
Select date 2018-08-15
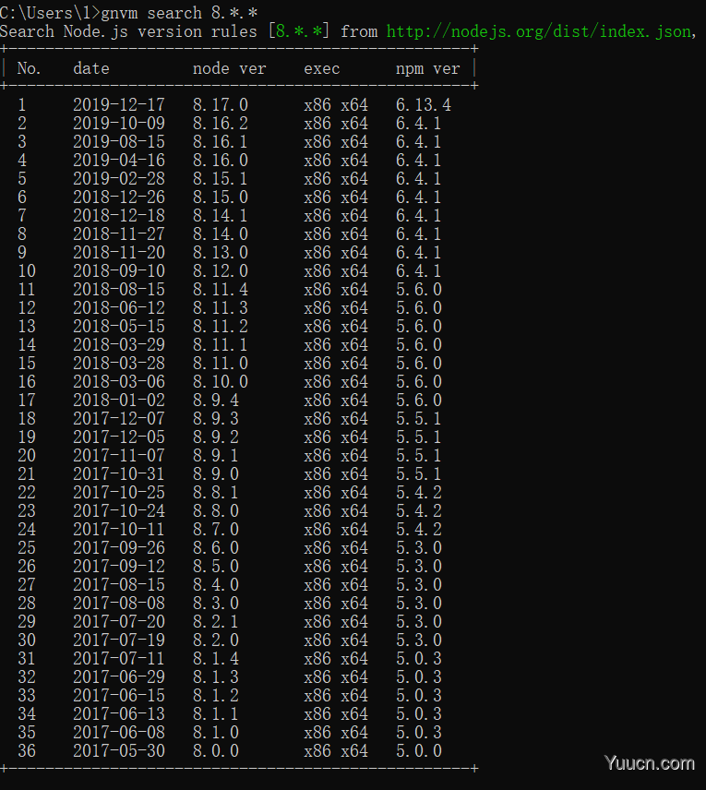pos(119,290)
